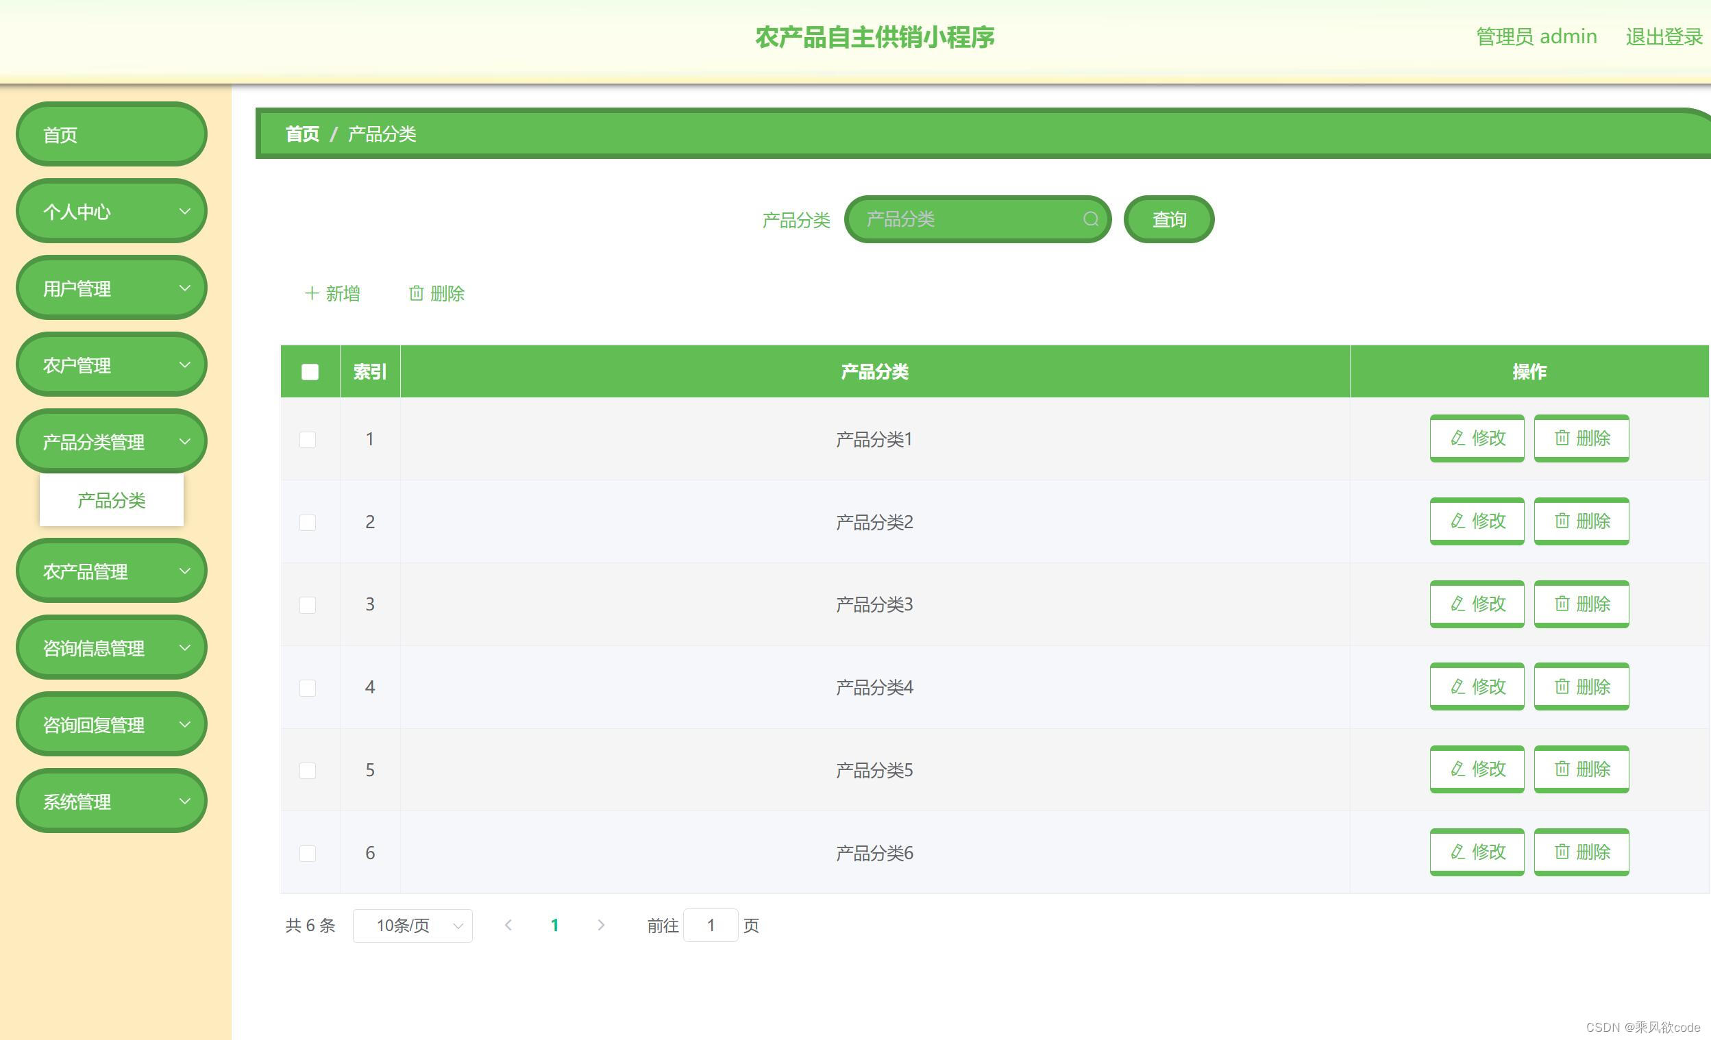Click the pencil 修改 icon for 产品分类1

pos(1457,438)
